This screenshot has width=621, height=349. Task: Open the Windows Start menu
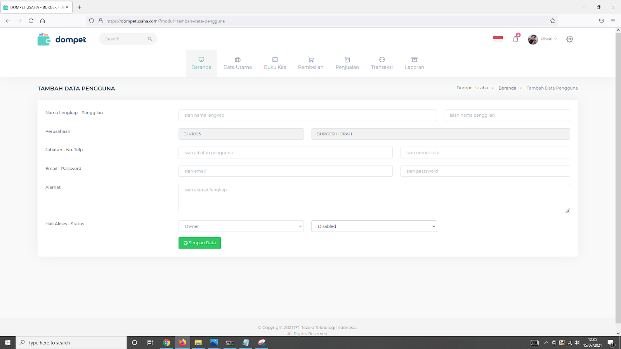click(x=8, y=343)
